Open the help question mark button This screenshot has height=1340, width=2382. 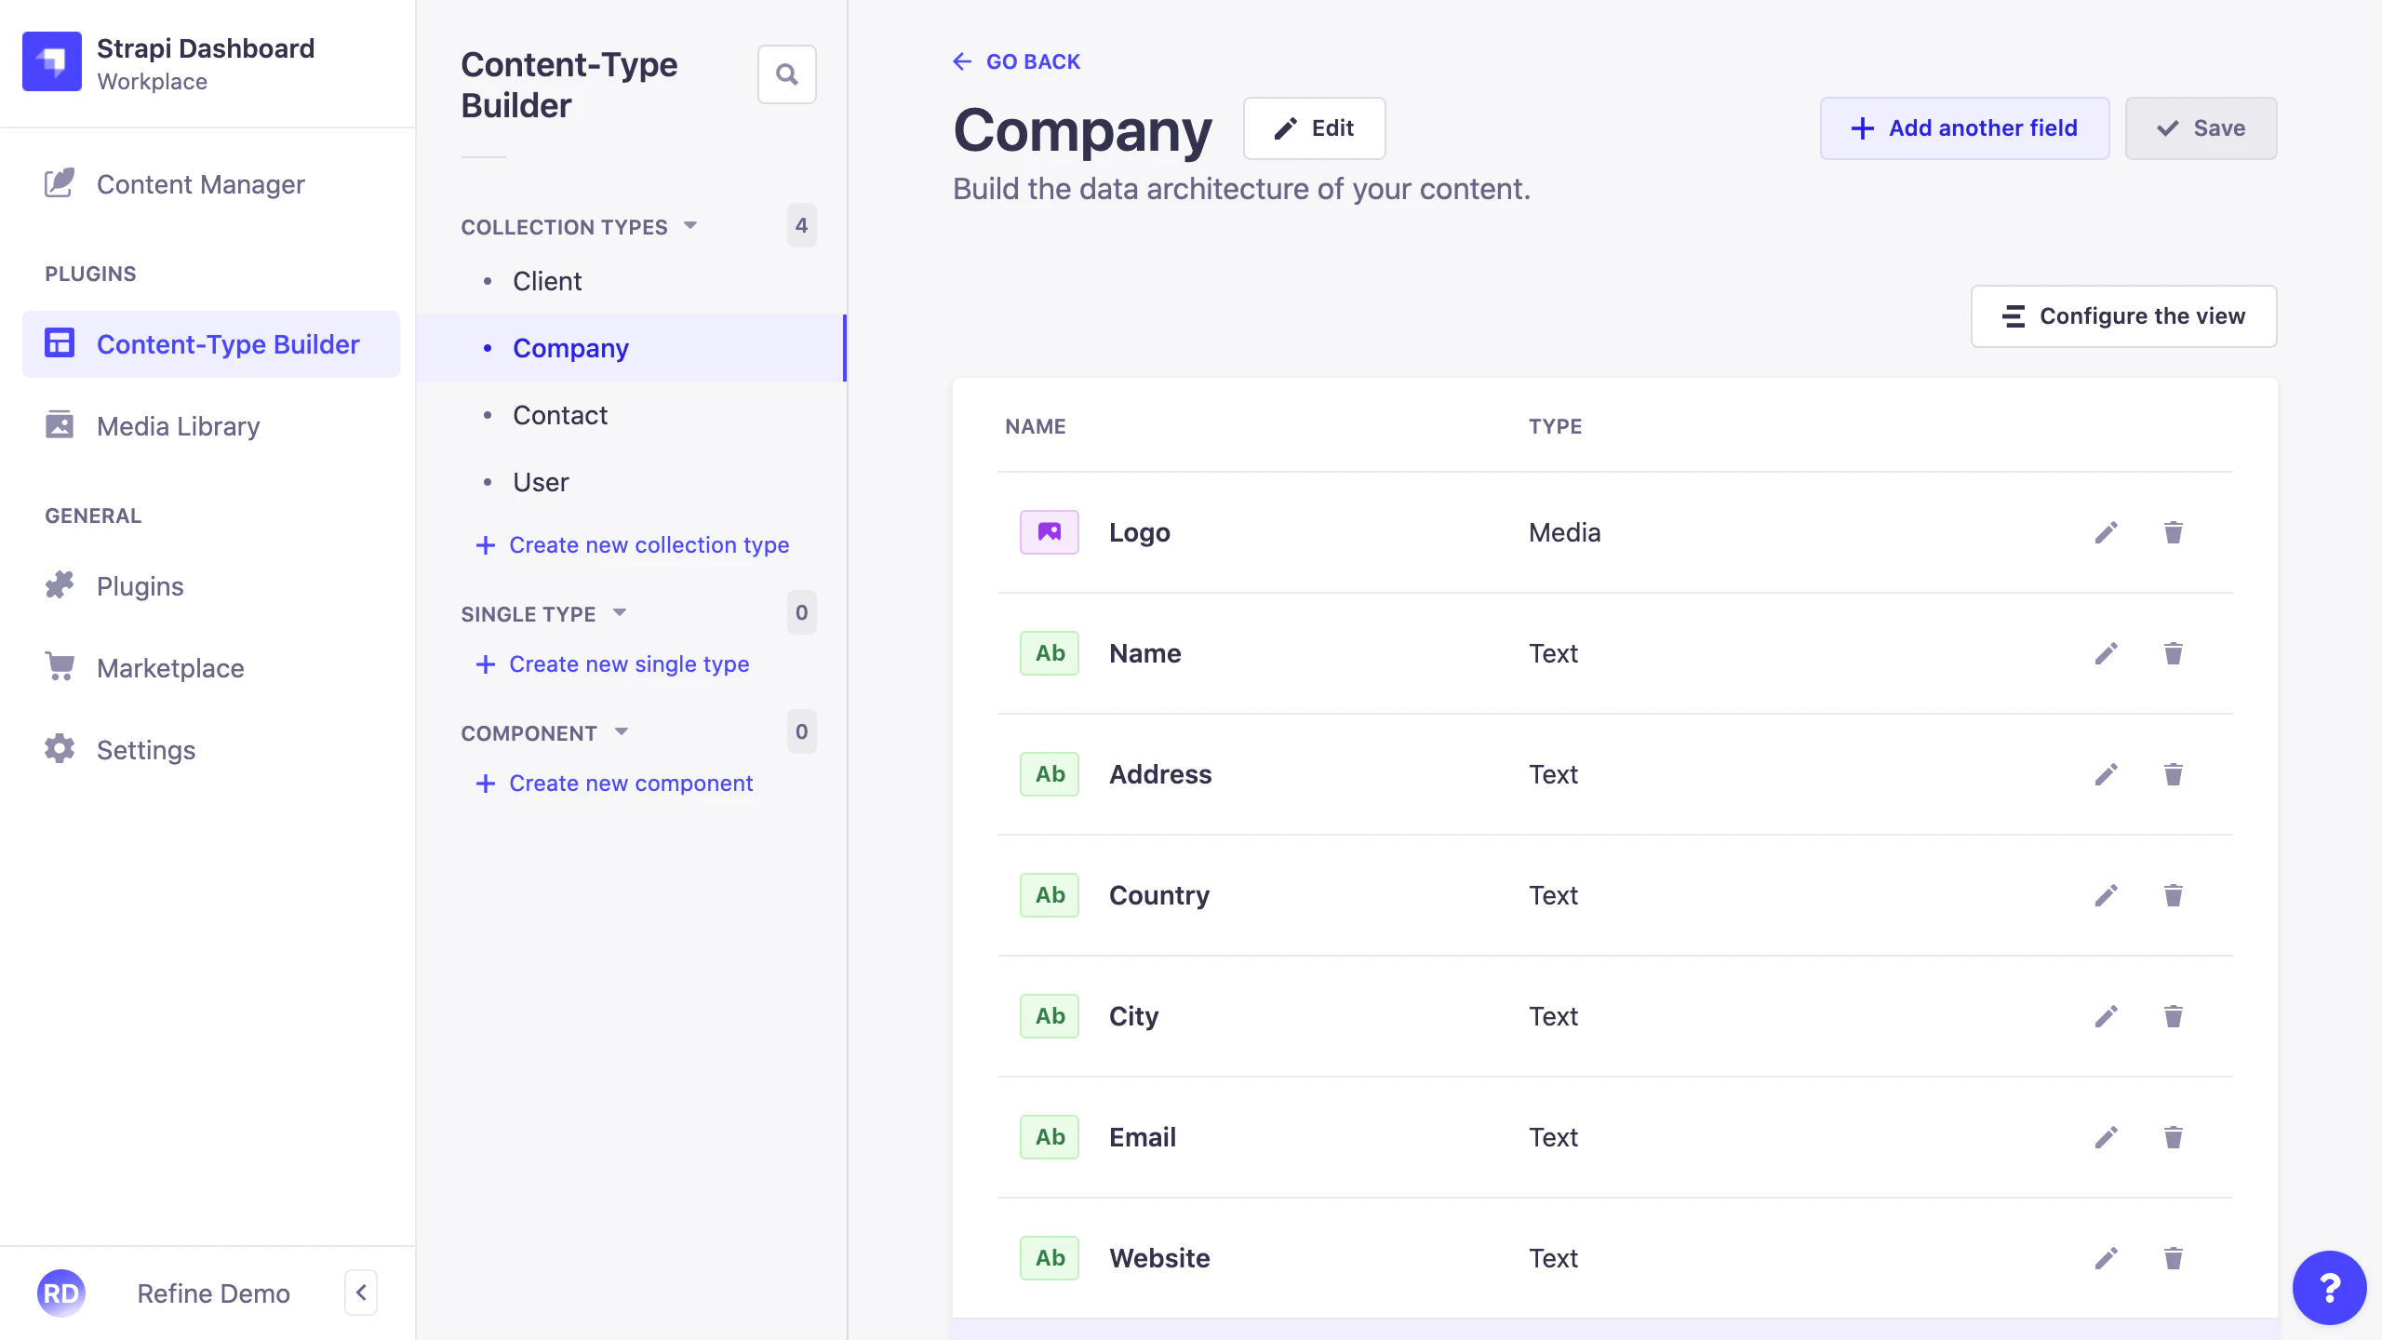tap(2329, 1288)
